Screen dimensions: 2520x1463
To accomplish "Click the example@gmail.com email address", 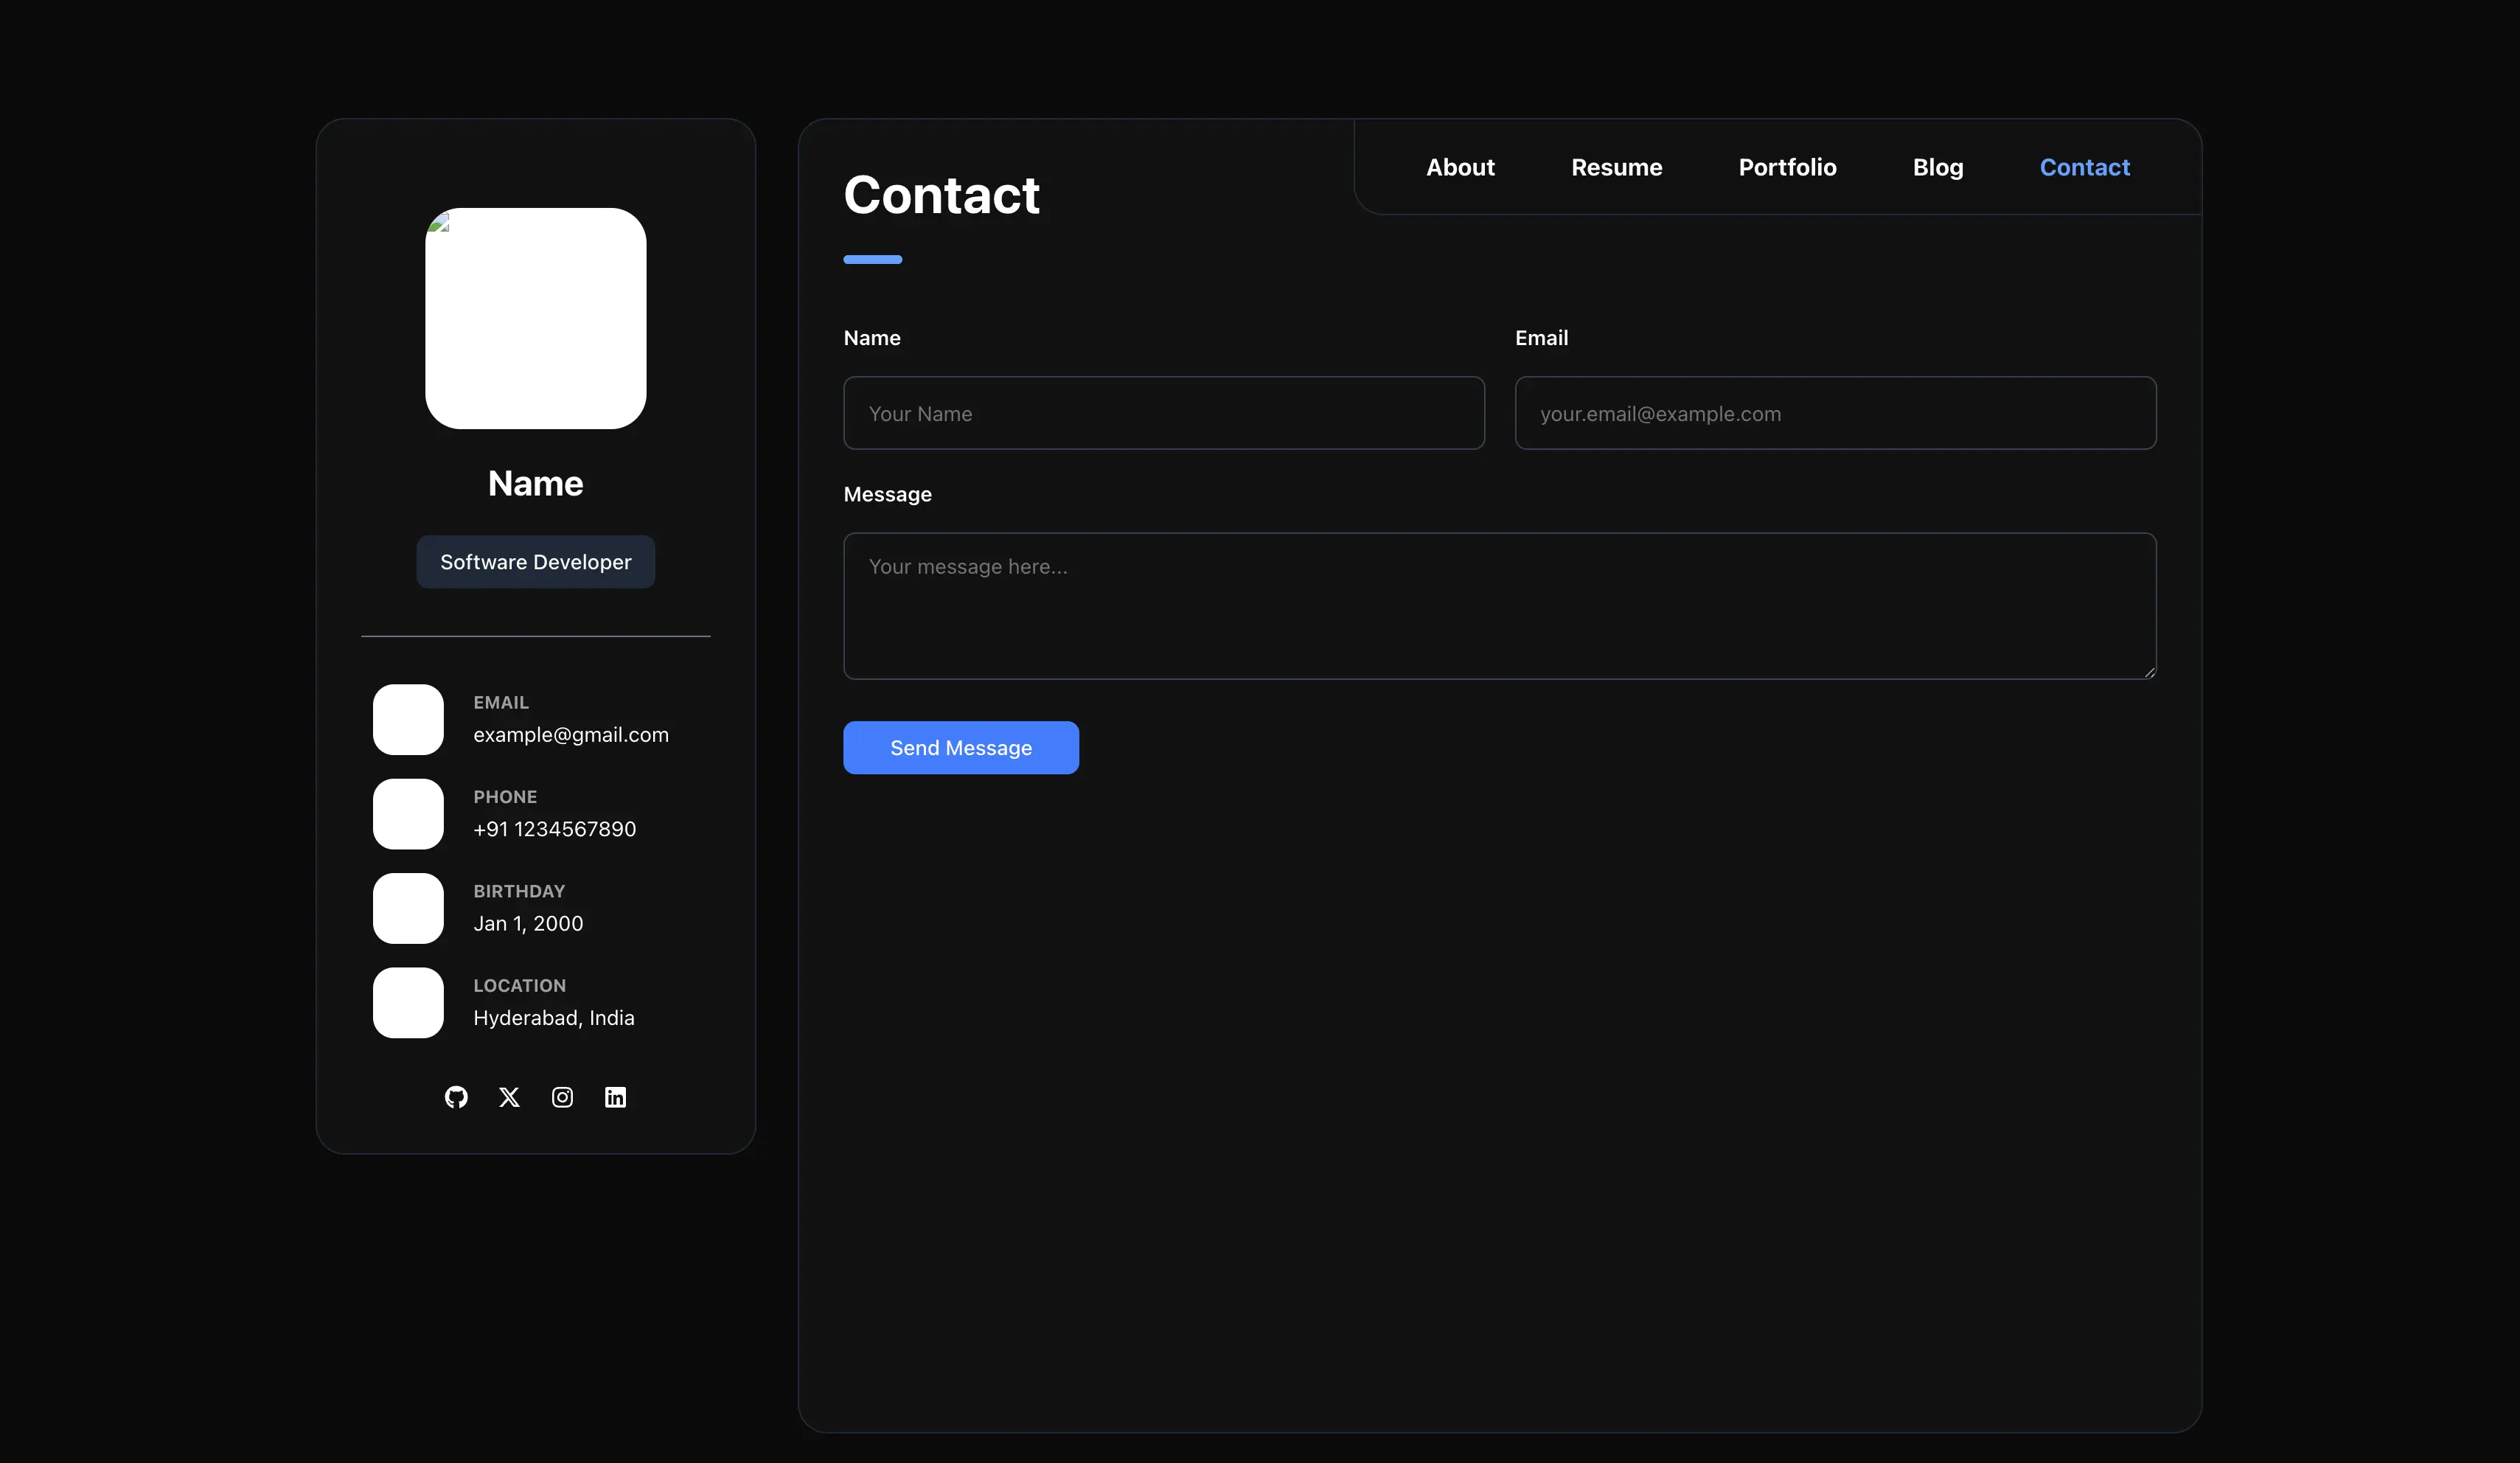I will coord(570,734).
